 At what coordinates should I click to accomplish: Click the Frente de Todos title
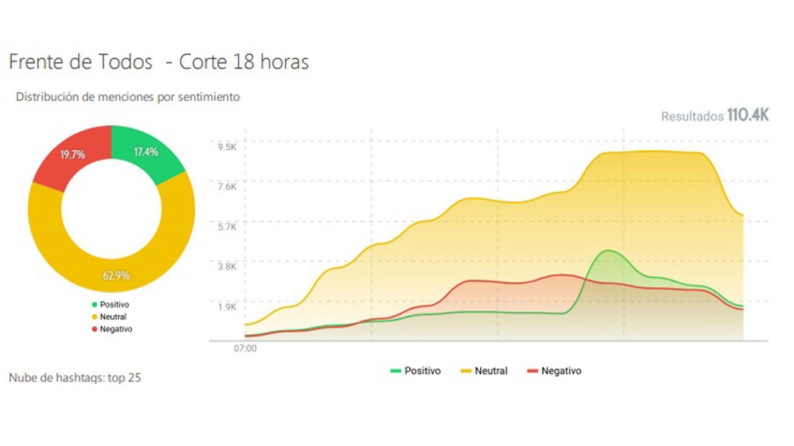159,62
